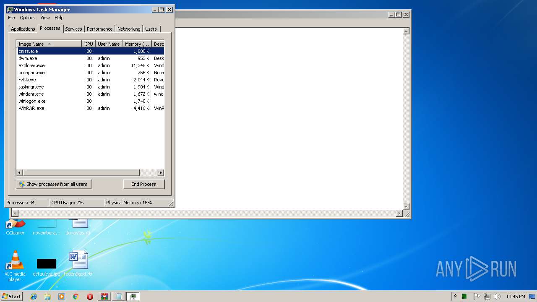Viewport: 537px width, 302px height.
Task: Click the process list horizontal scrollbar thumb
Action: coord(81,173)
